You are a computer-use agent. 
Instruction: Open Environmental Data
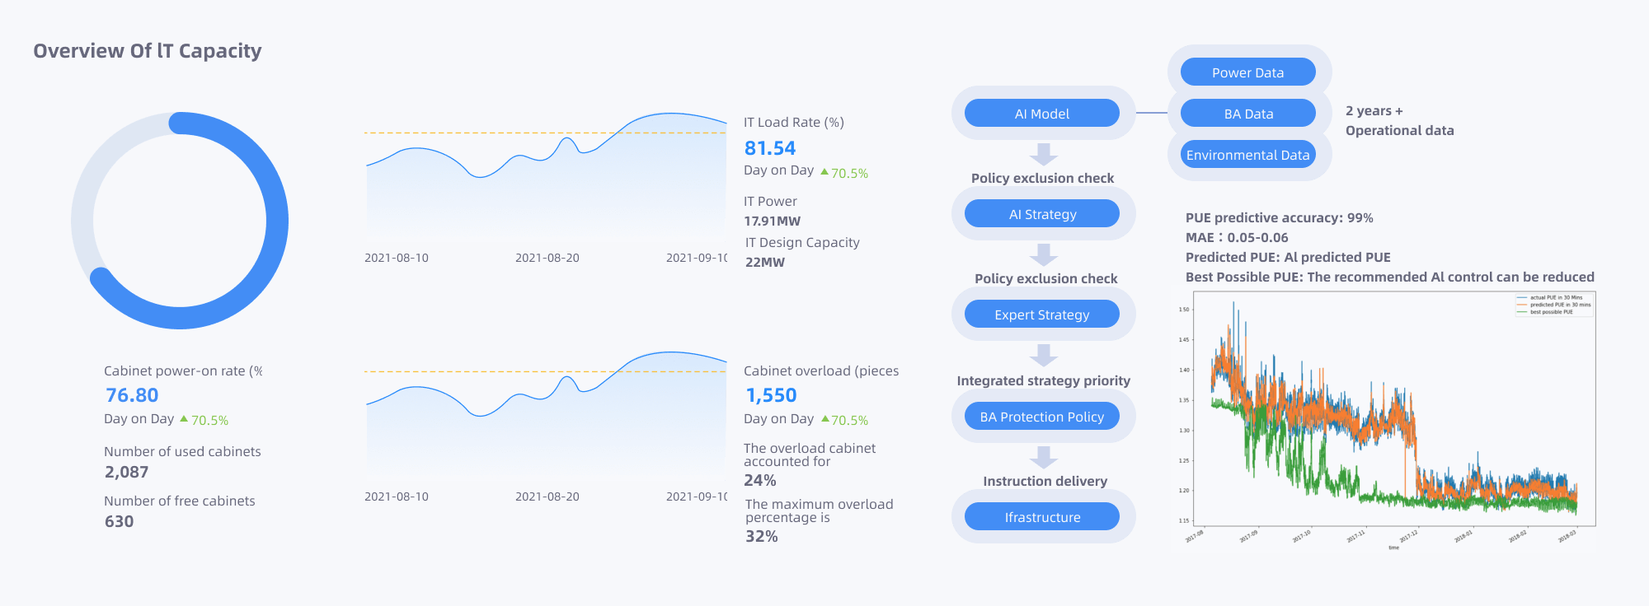1247,155
